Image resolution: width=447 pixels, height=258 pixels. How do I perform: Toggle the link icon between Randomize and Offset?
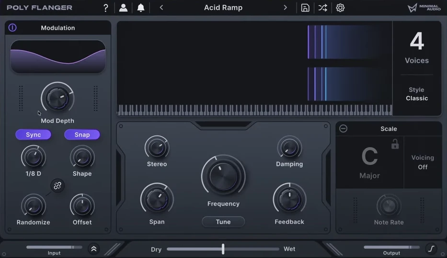click(x=57, y=185)
